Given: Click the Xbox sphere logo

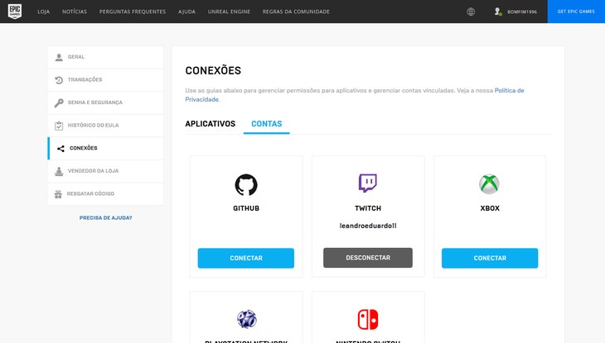Looking at the screenshot, I should (x=489, y=184).
